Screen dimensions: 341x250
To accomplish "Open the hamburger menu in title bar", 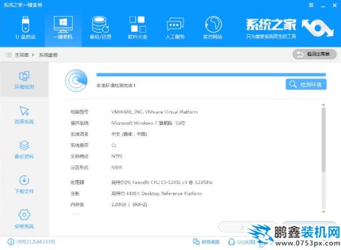I will point(311,5).
